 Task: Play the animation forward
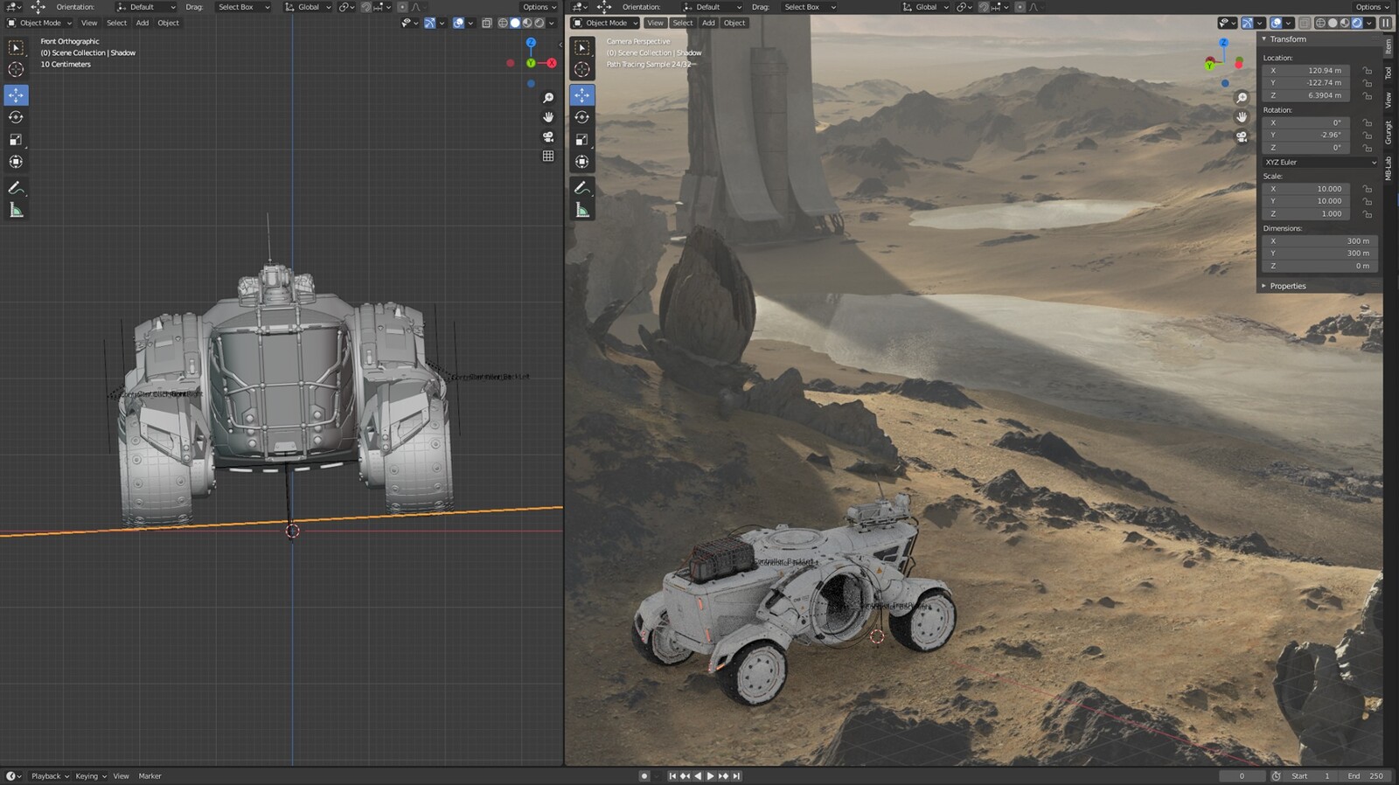(710, 776)
